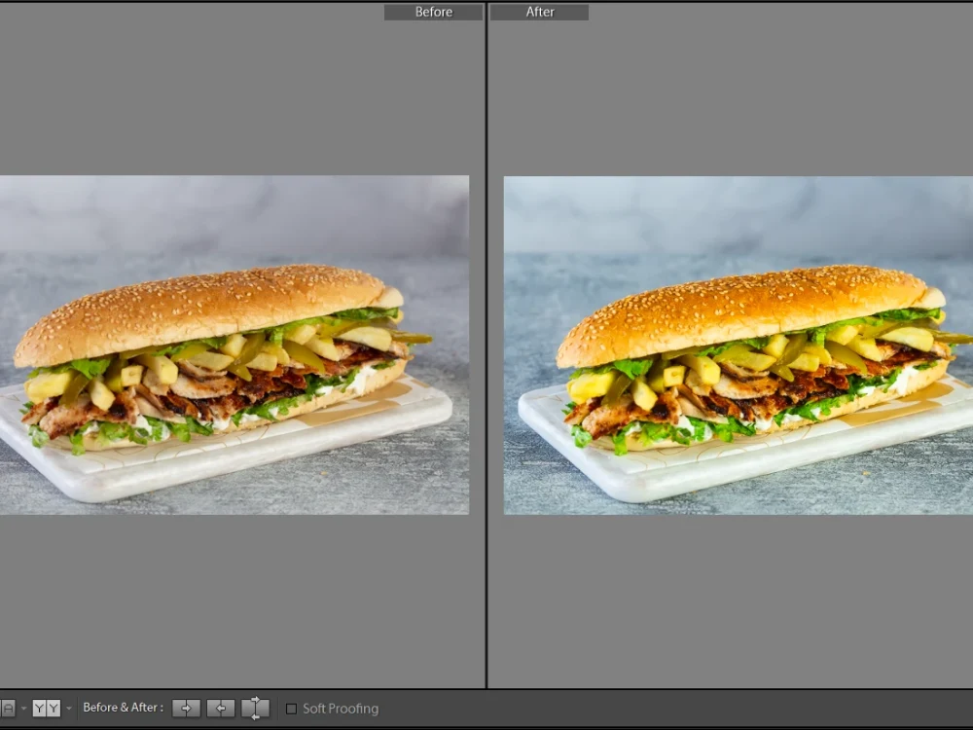The height and width of the screenshot is (730, 973).
Task: Open the dropdown arrow beside the Loupe view button
Action: 24,709
